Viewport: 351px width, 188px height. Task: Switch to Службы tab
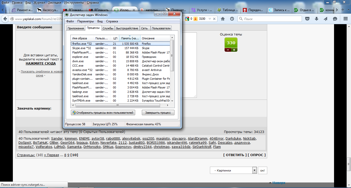pyautogui.click(x=108, y=28)
